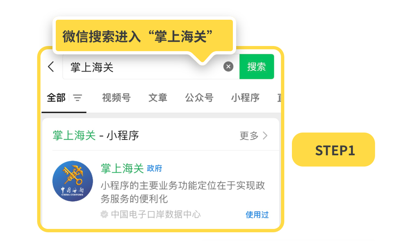
Task: Click the mini program description text
Action: tap(183, 192)
